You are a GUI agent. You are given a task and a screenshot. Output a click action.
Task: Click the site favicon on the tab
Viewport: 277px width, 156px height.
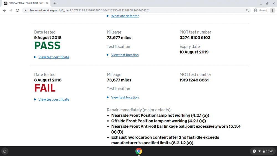[6, 3]
